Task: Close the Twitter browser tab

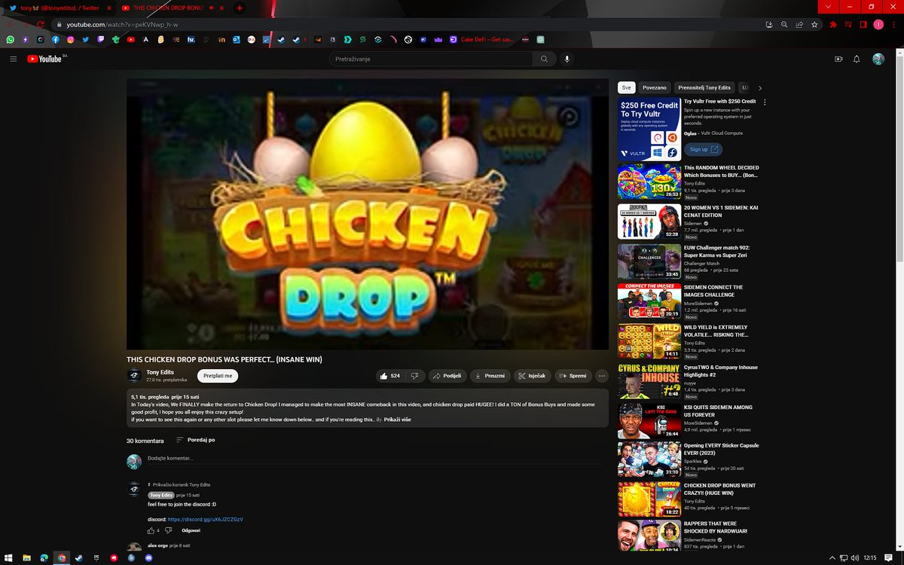Action: point(109,8)
